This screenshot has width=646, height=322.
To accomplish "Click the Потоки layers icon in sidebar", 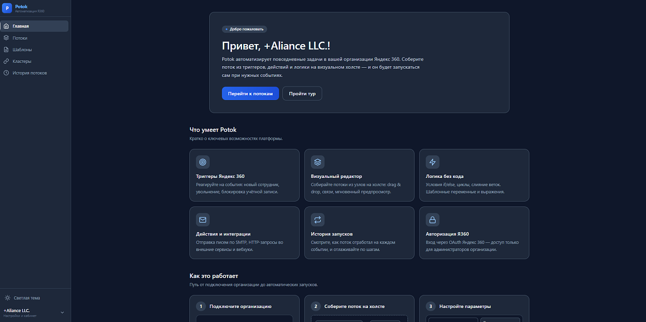I will tap(6, 38).
